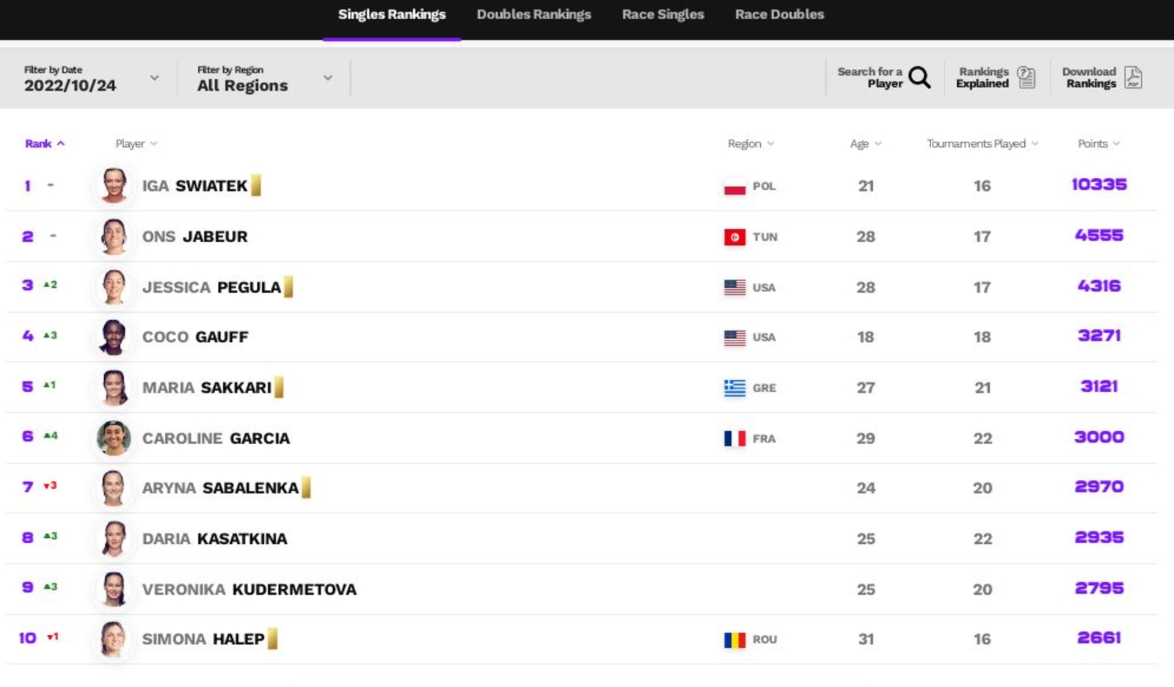Click the France flag beside FRA
Screen dimensions: 1174x687
734,438
